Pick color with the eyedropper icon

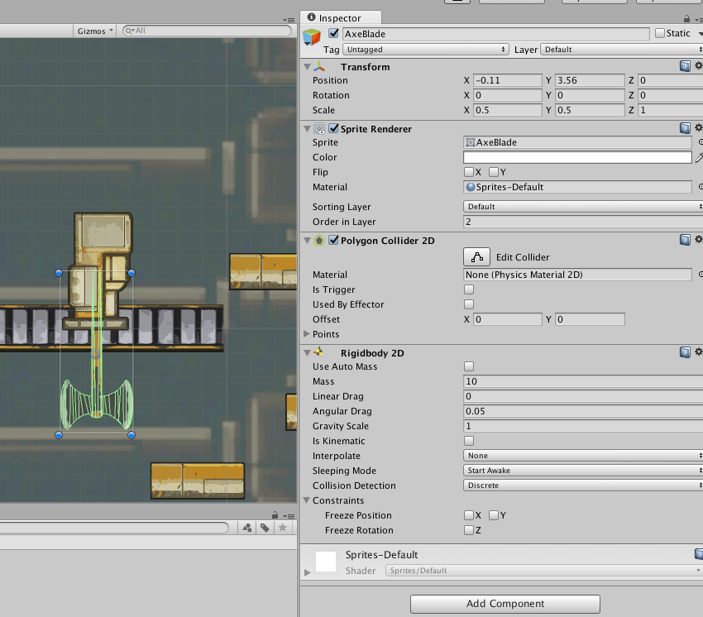pos(699,157)
